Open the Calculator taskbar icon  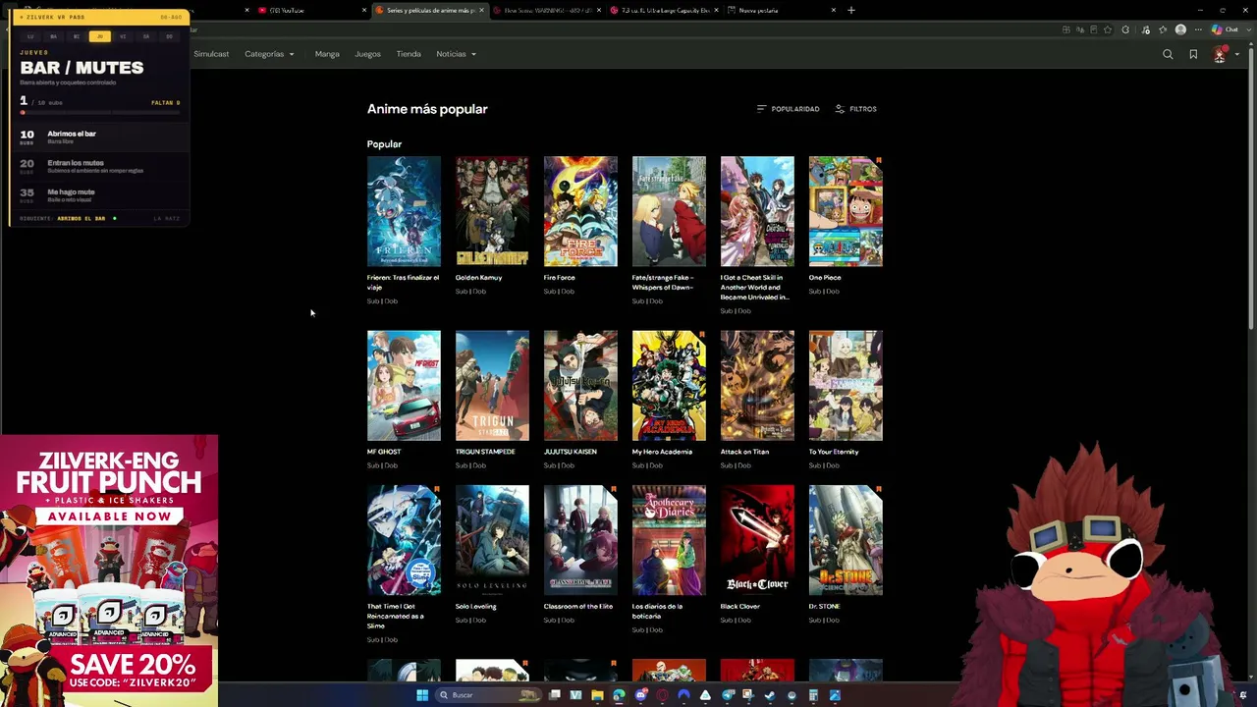pos(813,695)
